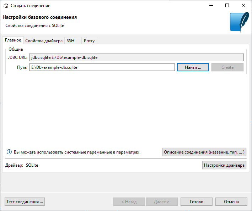Screen dimensions: 252x211
Task: Browse for file with Найти button
Action: (x=193, y=67)
